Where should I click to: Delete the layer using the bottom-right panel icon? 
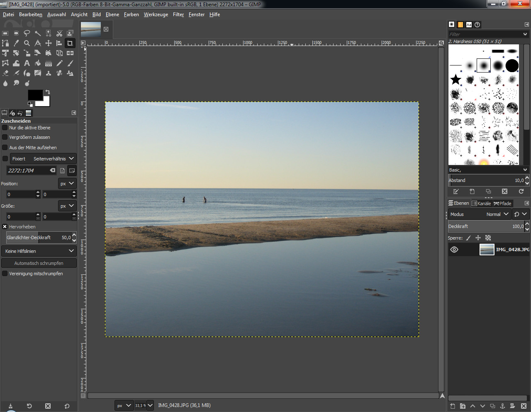[x=524, y=406]
